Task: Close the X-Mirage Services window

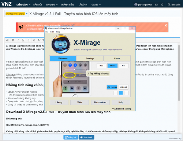Action: (132, 28)
